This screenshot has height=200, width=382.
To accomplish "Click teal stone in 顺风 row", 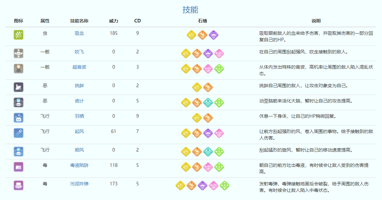I will tap(208, 152).
